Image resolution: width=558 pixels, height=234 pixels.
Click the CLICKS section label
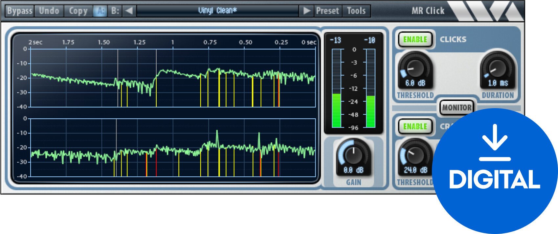click(453, 39)
